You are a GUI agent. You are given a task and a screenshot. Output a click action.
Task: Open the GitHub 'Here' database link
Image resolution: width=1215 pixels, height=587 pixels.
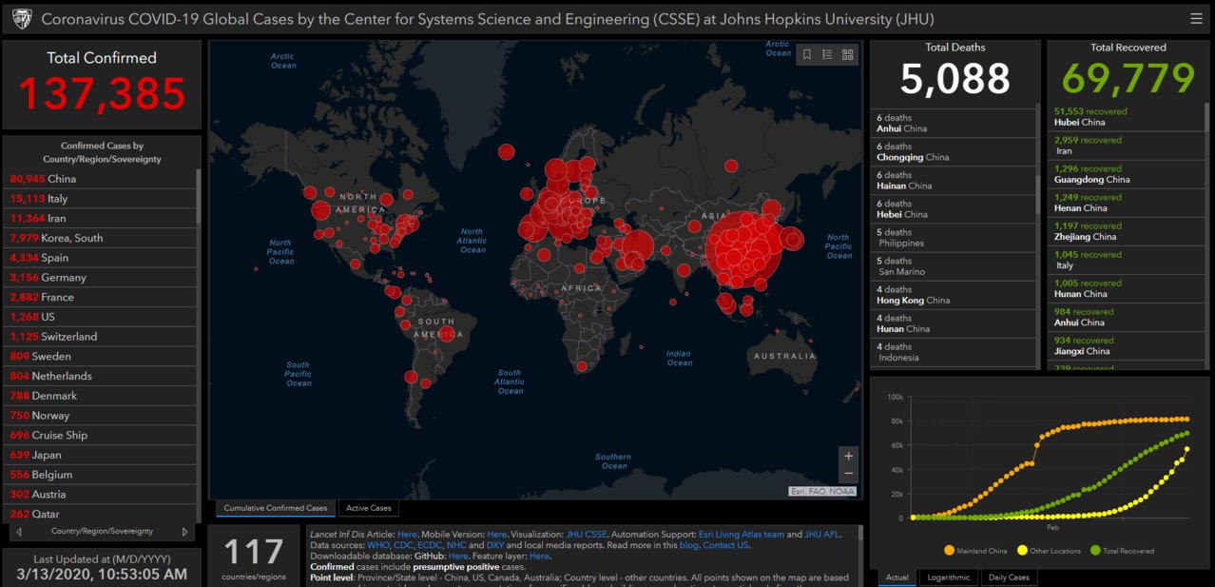458,556
